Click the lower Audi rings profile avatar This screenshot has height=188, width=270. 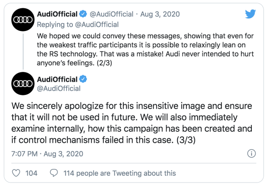click(x=23, y=84)
